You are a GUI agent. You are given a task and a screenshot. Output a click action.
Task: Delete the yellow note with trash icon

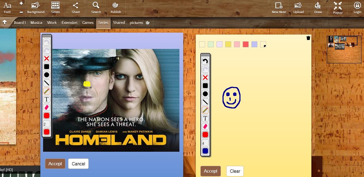(308, 38)
